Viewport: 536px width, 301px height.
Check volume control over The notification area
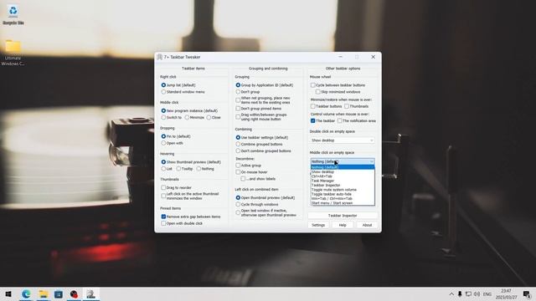(x=357, y=120)
